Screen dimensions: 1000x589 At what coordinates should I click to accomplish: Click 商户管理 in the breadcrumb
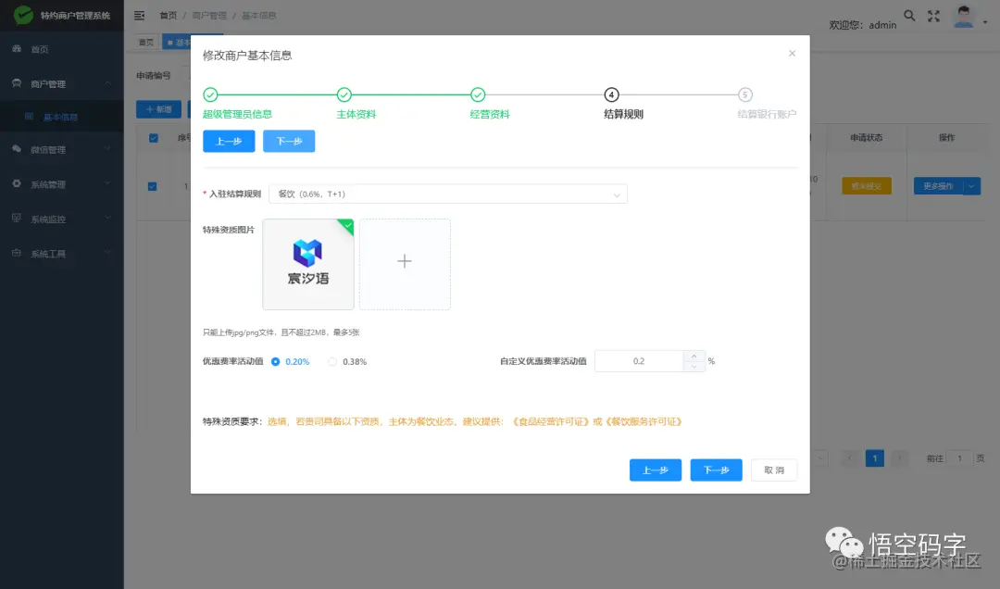tap(209, 16)
